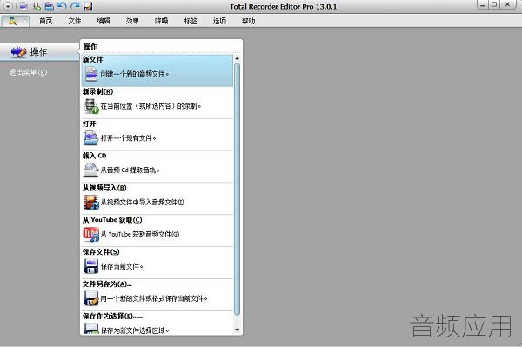522x347 pixels.
Task: Click the 新文件 heading
Action: coord(93,59)
